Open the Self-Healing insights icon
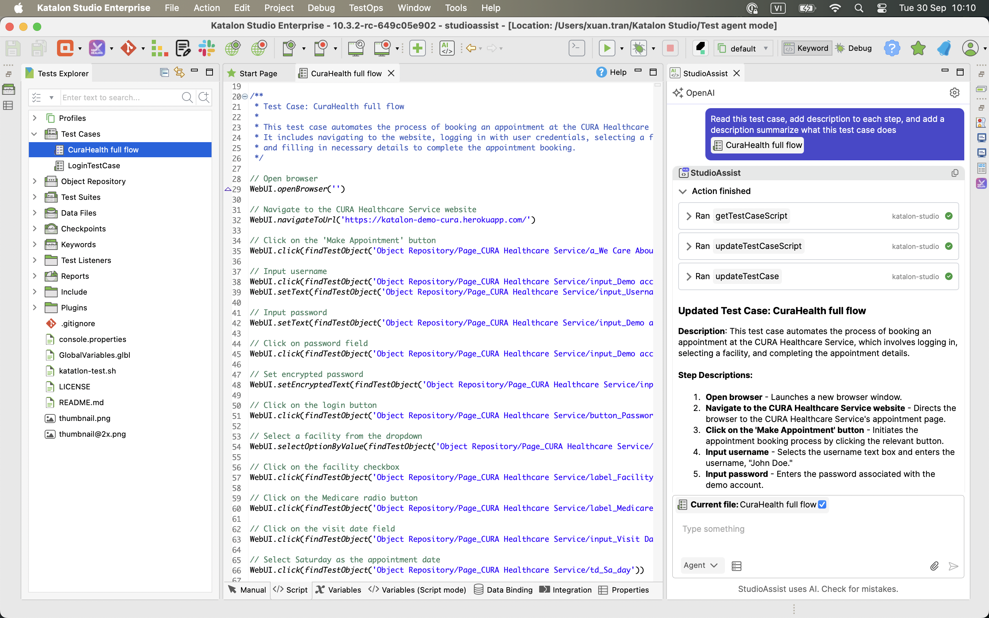 (x=97, y=48)
